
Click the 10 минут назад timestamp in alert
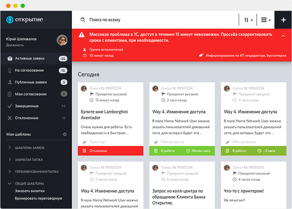(102, 55)
